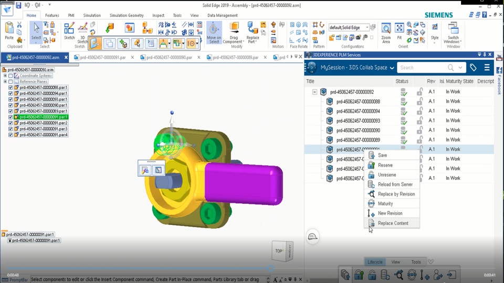Toggle checkbox for prd-45062457-00000089.par:1
The image size is (504, 283).
(x=10, y=111)
